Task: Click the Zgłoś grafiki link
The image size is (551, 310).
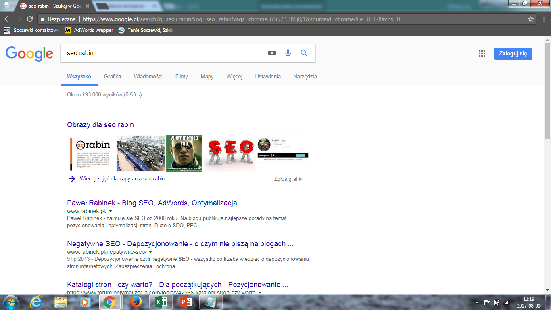Action: coord(288,179)
